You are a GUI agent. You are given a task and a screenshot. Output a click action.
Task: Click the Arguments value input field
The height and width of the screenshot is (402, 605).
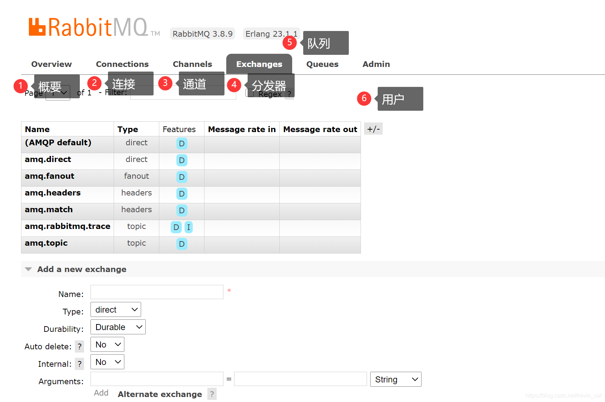coord(300,379)
